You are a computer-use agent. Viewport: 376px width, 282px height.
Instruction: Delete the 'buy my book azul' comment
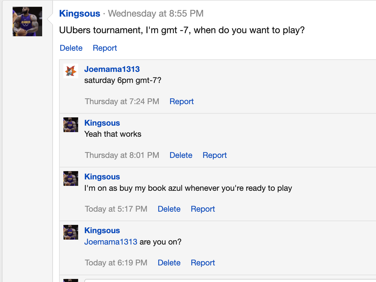169,209
